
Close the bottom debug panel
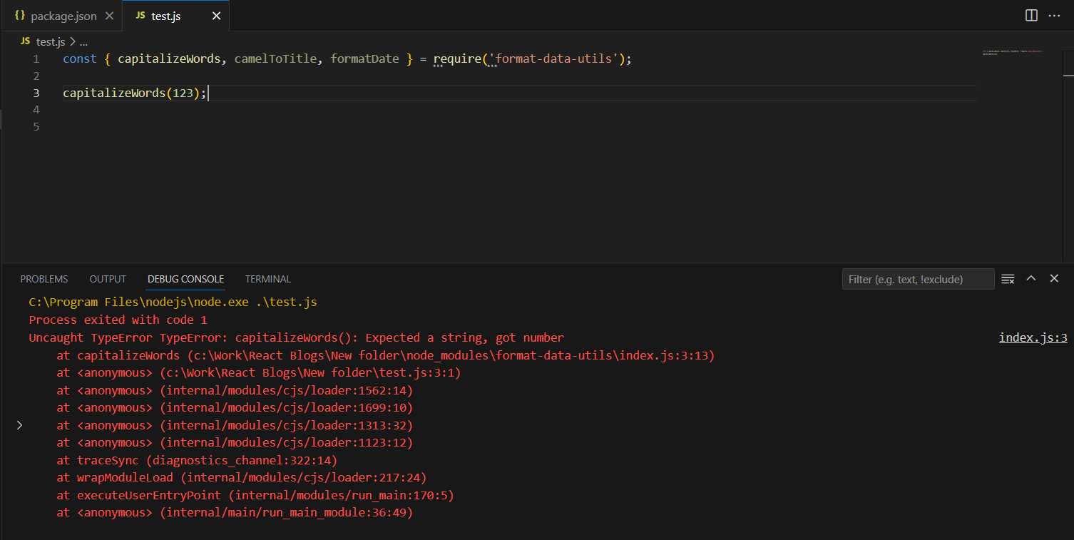click(1054, 279)
